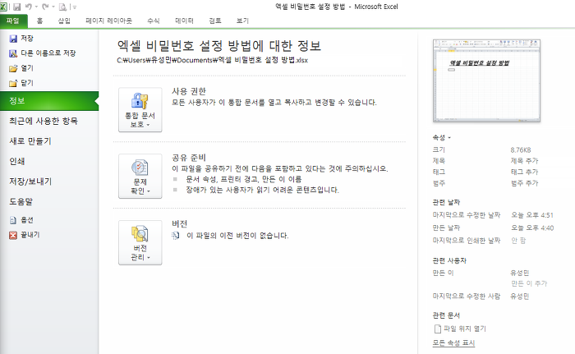Click 모든 속성 표시 (Show All Properties) link
575x354 pixels.
tap(453, 343)
